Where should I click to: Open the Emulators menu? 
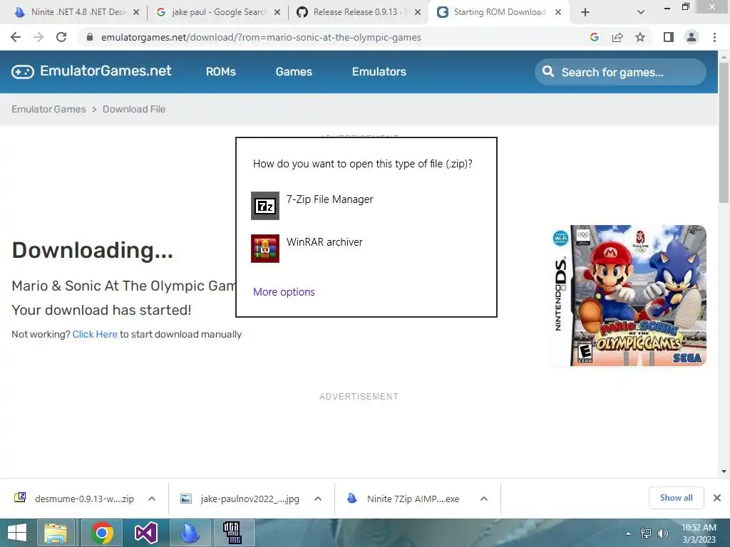point(379,72)
